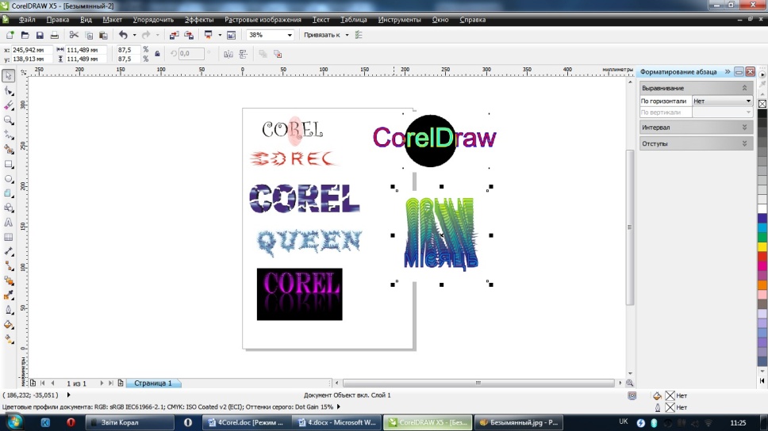Image resolution: width=768 pixels, height=431 pixels.
Task: Save the document
Action: tap(40, 35)
